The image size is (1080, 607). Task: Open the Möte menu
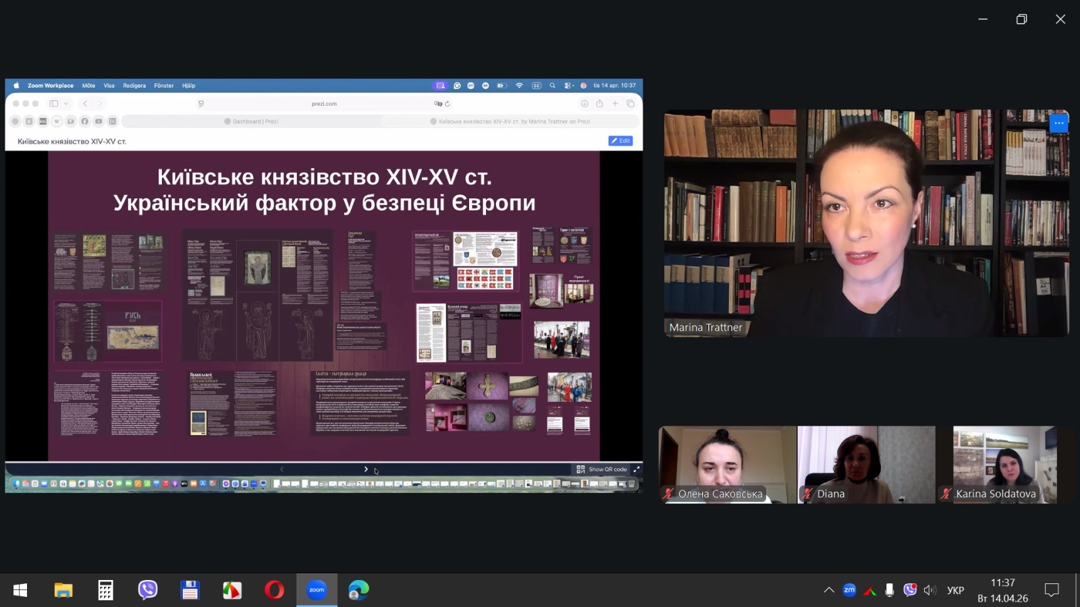click(x=88, y=86)
